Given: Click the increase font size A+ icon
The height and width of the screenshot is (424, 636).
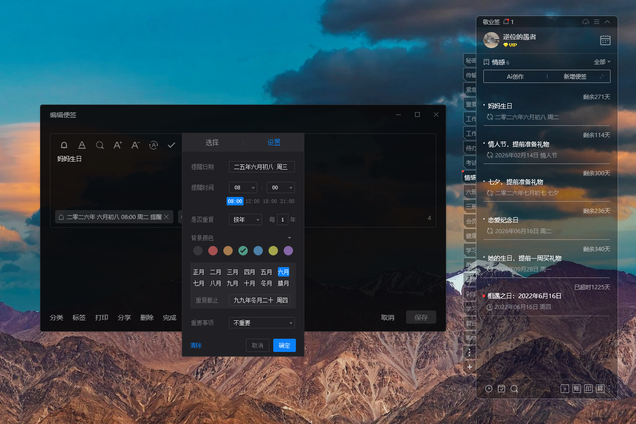Looking at the screenshot, I should (118, 145).
